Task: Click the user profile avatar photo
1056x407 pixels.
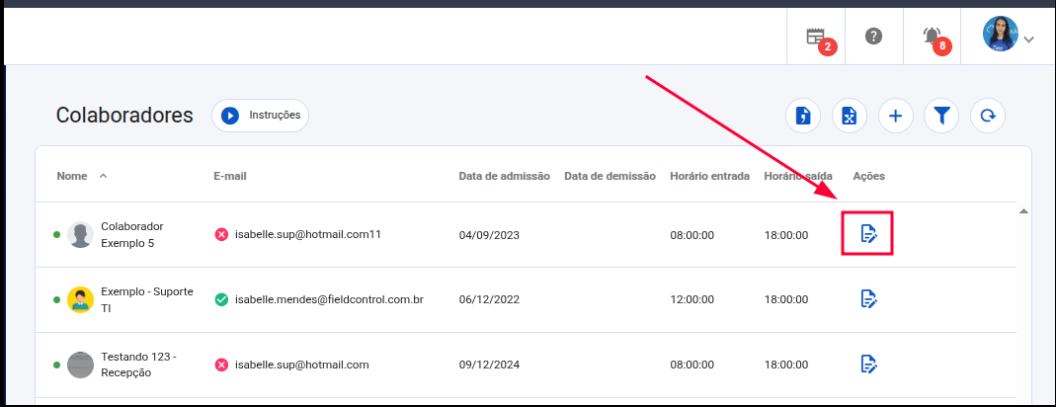Action: point(1000,35)
